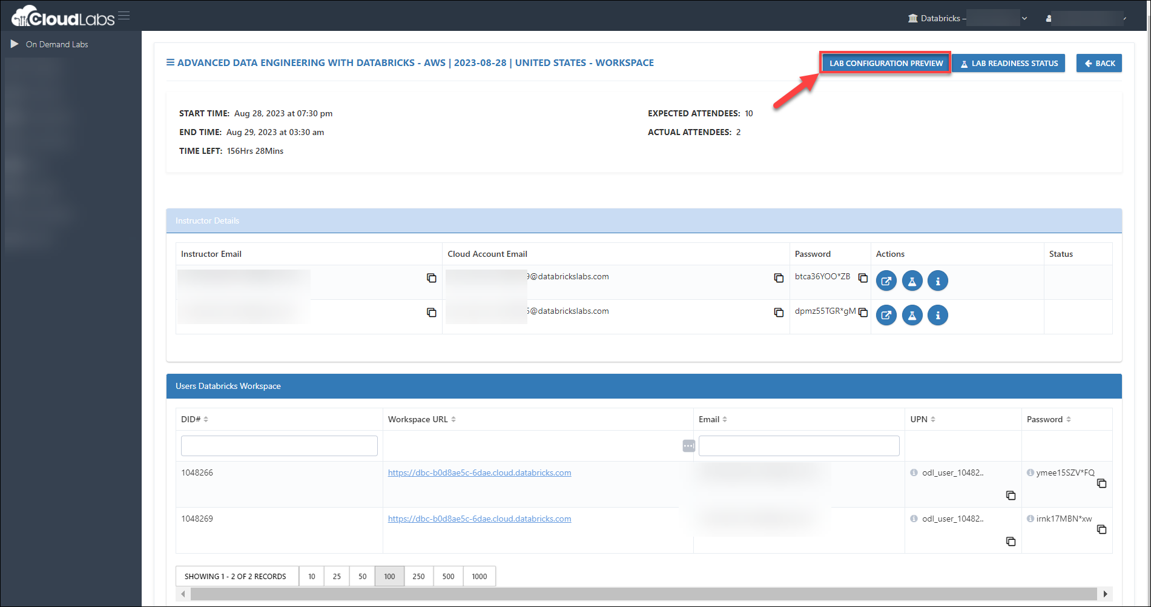This screenshot has width=1151, height=607.
Task: Click horizontal scrollbar left arrow
Action: [x=183, y=594]
